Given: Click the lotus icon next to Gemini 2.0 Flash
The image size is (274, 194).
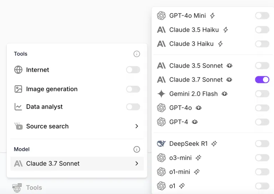Looking at the screenshot, I should [224, 94].
